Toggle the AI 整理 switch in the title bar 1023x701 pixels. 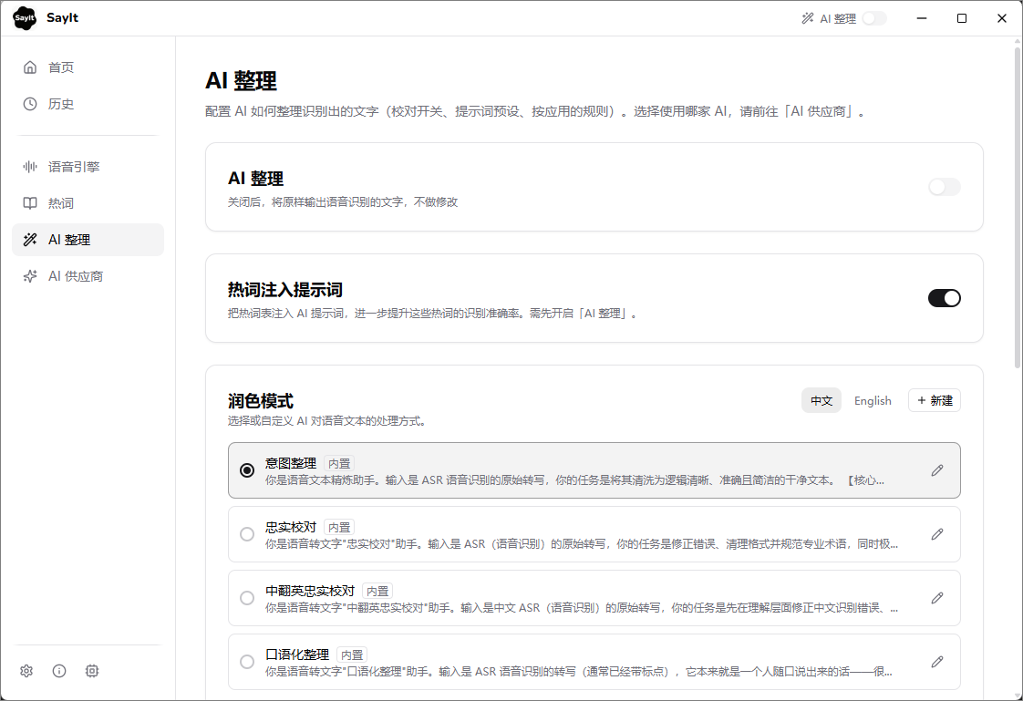point(874,18)
